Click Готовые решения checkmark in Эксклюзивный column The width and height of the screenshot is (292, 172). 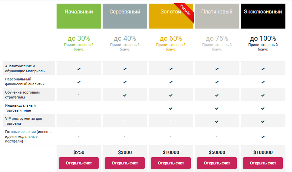point(263,137)
